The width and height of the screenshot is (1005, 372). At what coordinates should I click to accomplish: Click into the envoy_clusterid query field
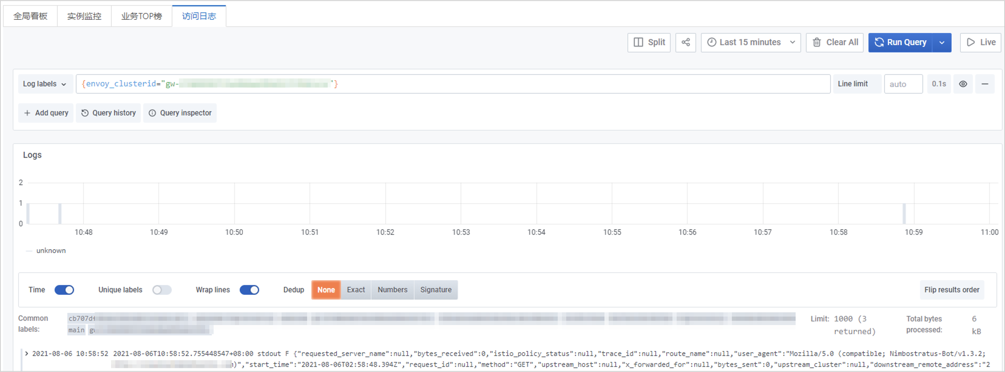pyautogui.click(x=453, y=84)
